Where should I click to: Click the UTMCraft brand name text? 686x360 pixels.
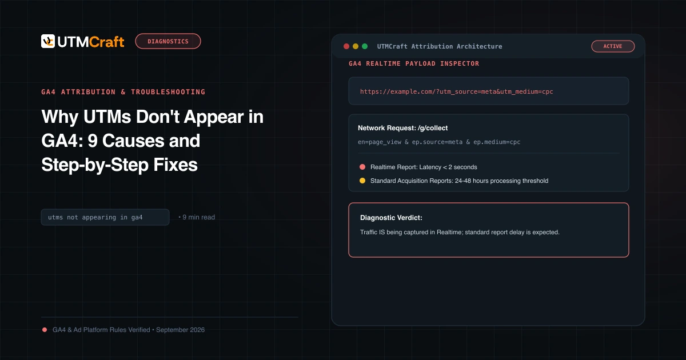(x=90, y=41)
